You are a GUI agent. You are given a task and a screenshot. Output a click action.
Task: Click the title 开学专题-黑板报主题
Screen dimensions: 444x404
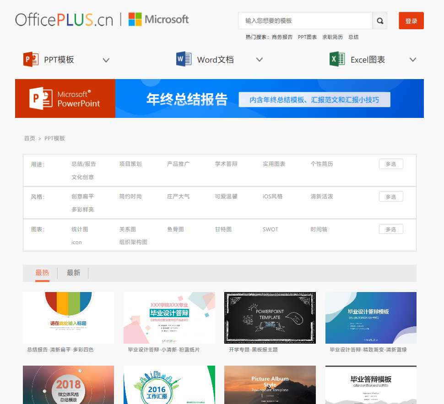pos(253,350)
